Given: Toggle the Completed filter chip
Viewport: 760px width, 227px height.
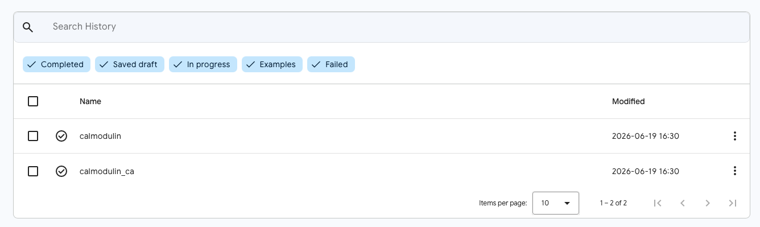Looking at the screenshot, I should 56,64.
